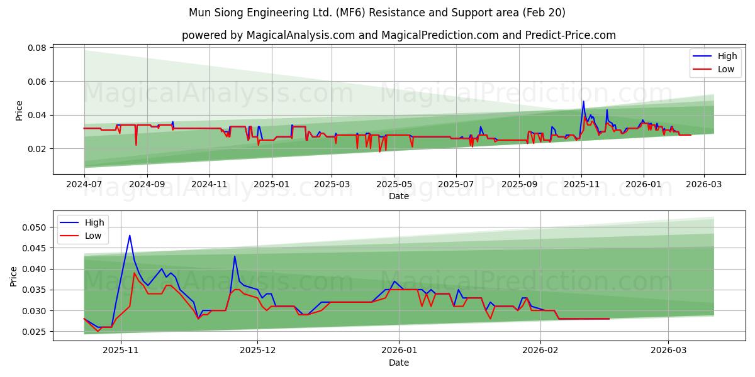This screenshot has height=377, width=755.
Task: Click the 2025-01 date tick label
Action: tap(271, 184)
